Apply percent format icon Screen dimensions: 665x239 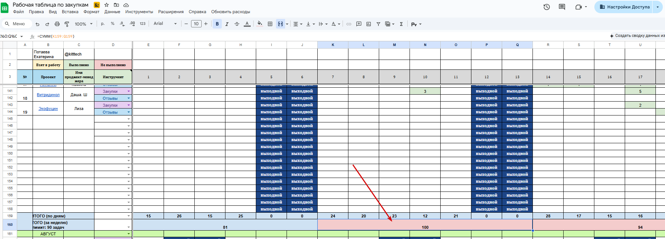click(113, 24)
